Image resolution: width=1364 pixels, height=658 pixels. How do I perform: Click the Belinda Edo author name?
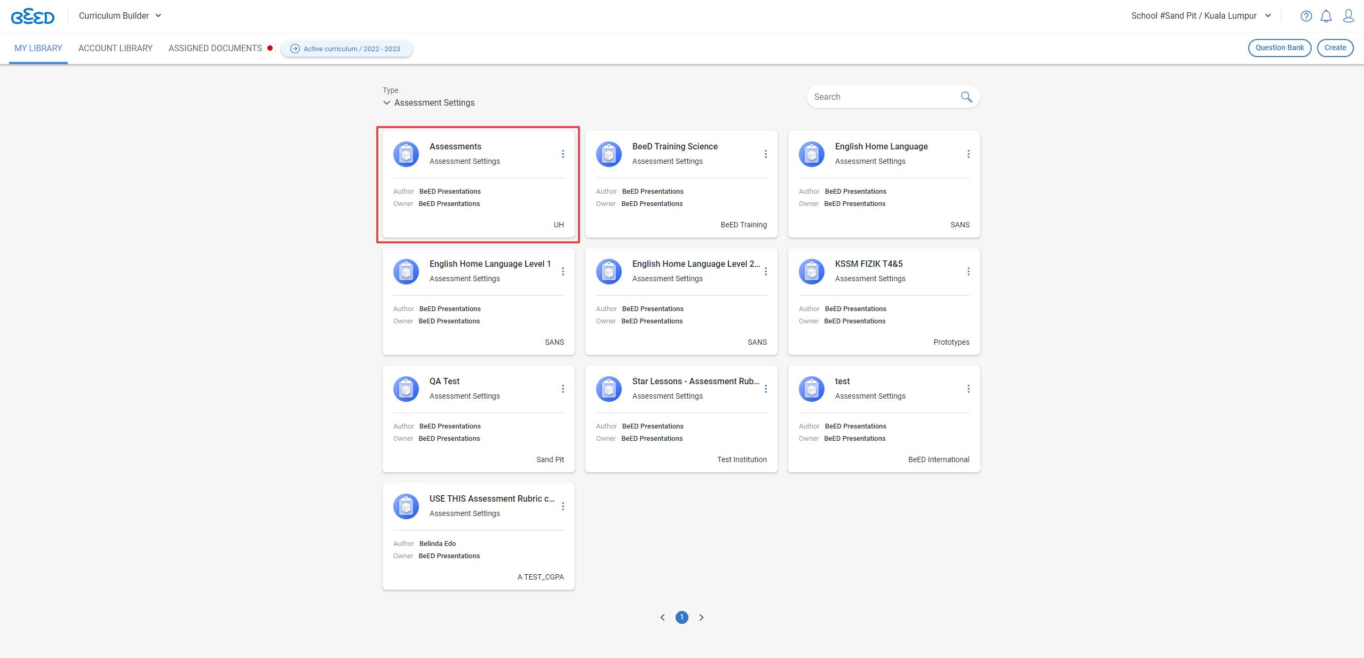438,543
